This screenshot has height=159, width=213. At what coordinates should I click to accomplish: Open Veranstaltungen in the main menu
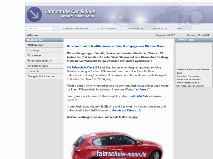click(x=44, y=66)
